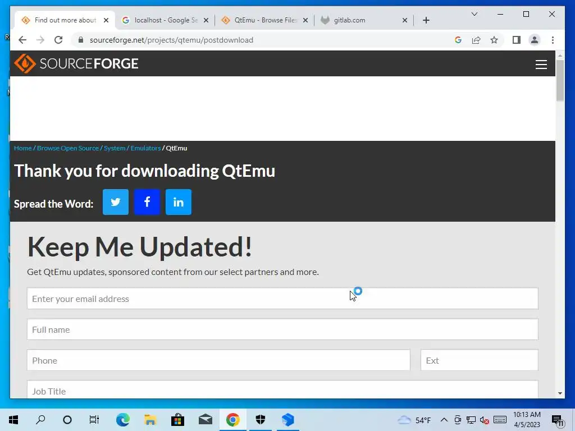Open the notification center icon
Image resolution: width=575 pixels, height=431 pixels.
(558, 420)
